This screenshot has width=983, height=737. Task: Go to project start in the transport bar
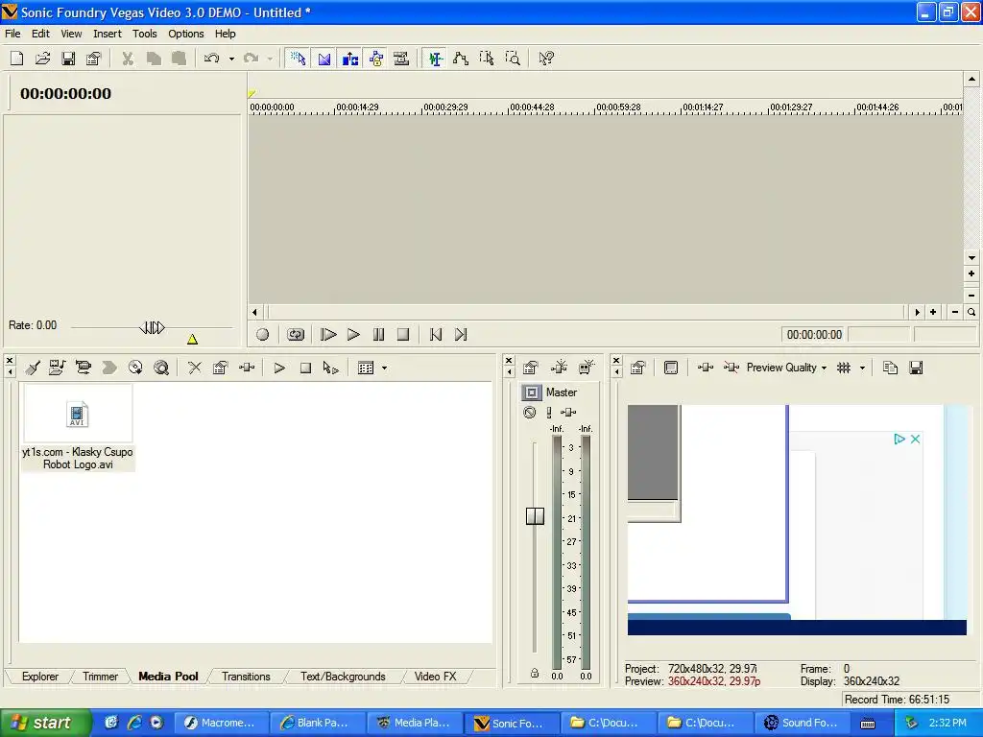(436, 335)
